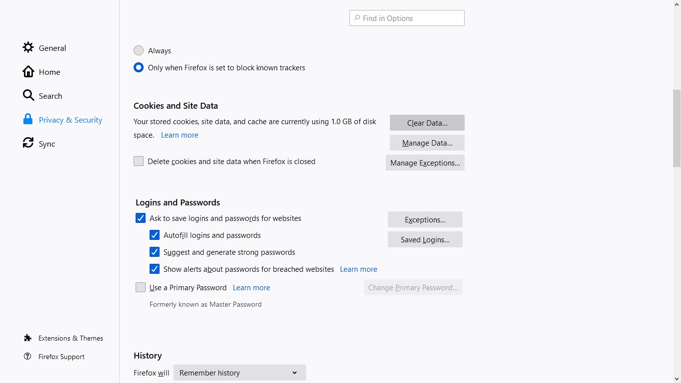
Task: Click the Extensions & Themes puzzle icon
Action: pos(28,338)
